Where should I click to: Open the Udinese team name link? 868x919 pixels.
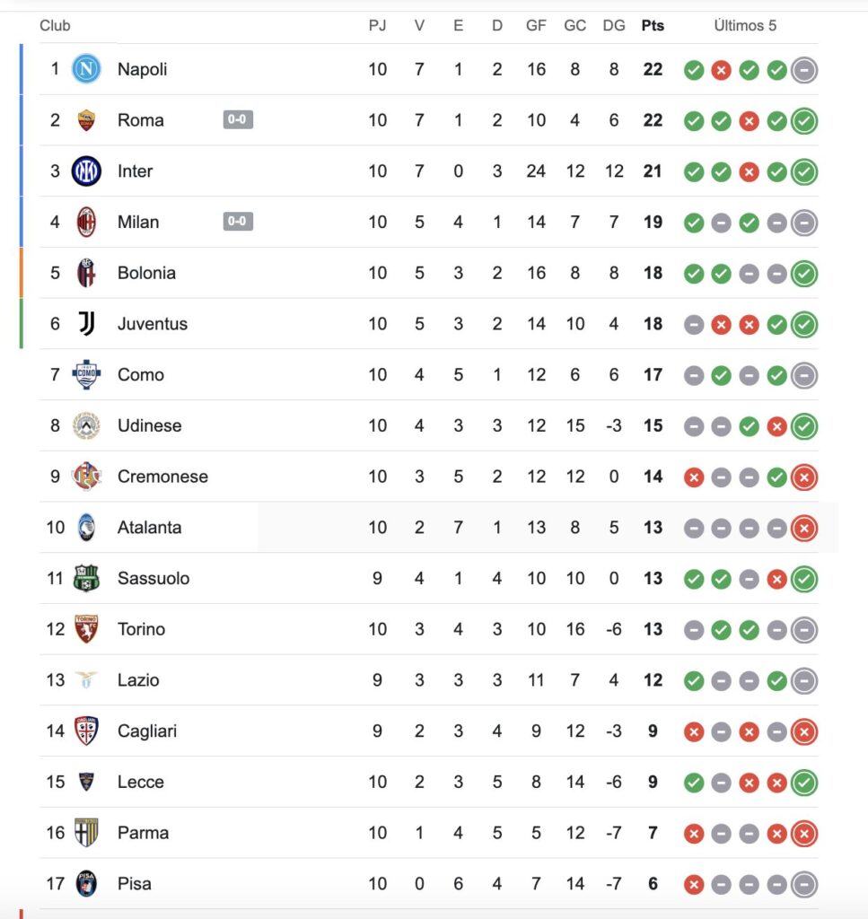click(x=149, y=425)
